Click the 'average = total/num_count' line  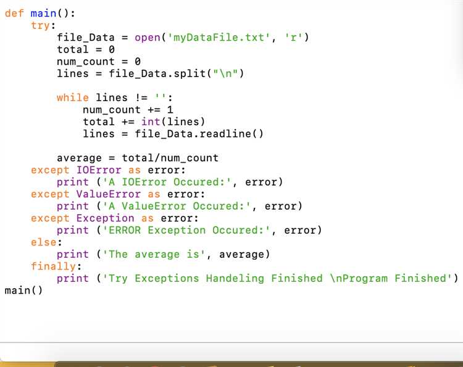pos(138,158)
